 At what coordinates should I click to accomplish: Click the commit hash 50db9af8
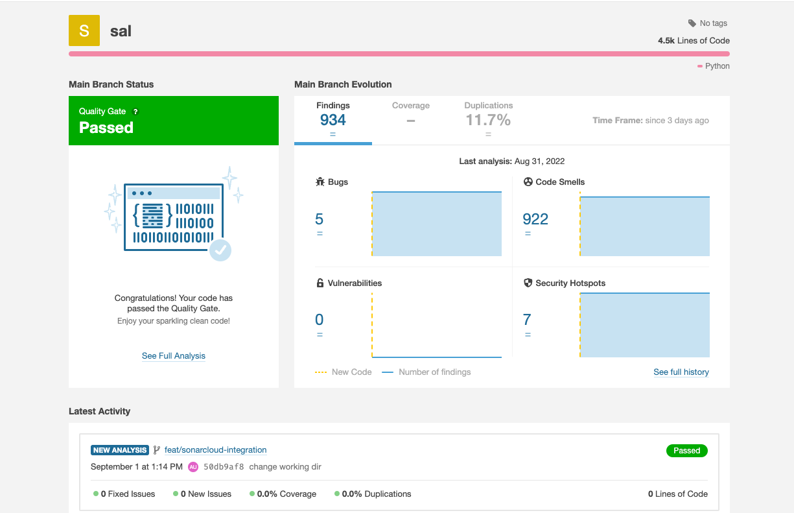coord(224,467)
